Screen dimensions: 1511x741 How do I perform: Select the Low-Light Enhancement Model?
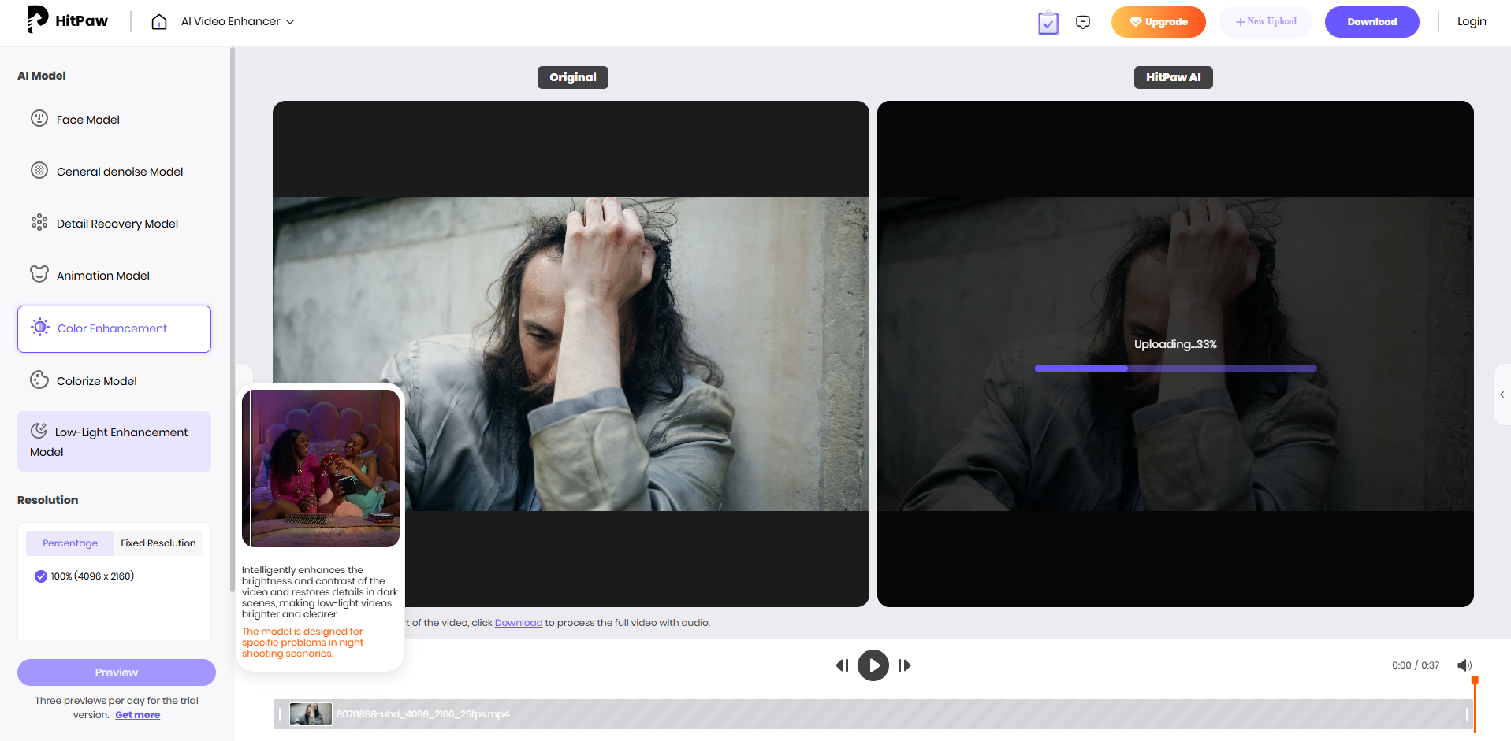tap(114, 441)
